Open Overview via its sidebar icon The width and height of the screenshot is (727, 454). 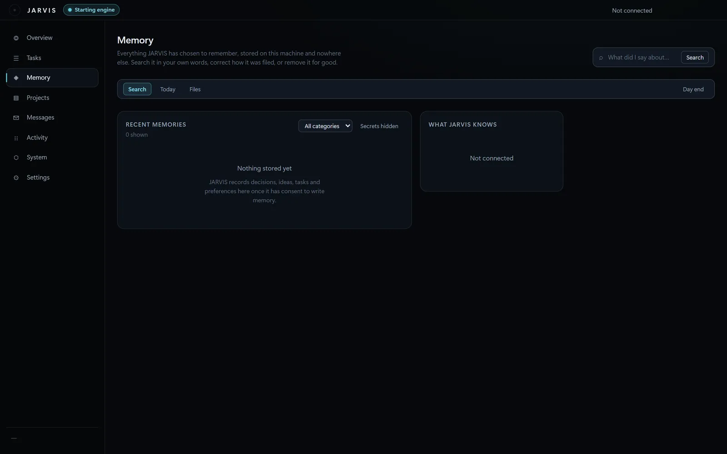[x=16, y=38]
